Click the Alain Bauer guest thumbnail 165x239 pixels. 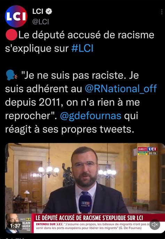coord(18,223)
